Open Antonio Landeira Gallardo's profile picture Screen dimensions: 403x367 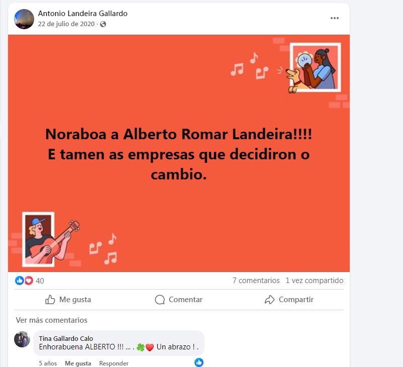click(x=24, y=19)
